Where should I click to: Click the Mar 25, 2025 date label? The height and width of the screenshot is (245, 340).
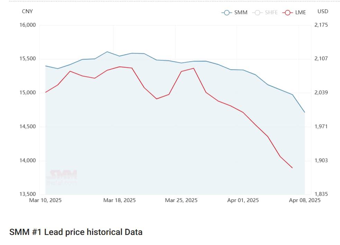pyautogui.click(x=181, y=200)
